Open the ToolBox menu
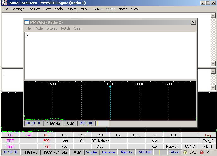The image size is (217, 156). point(34,9)
